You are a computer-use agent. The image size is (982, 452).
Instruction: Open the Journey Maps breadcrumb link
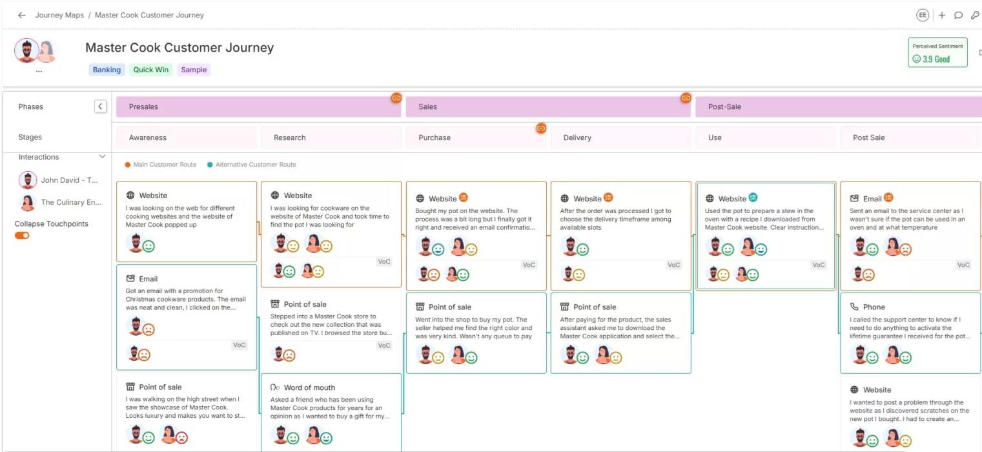(x=59, y=15)
